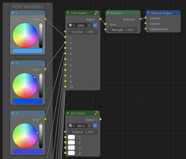Screen dimensions: 186x159
Task: Increase 10Ch Switch Channel value arrow
Action: [x=96, y=32]
